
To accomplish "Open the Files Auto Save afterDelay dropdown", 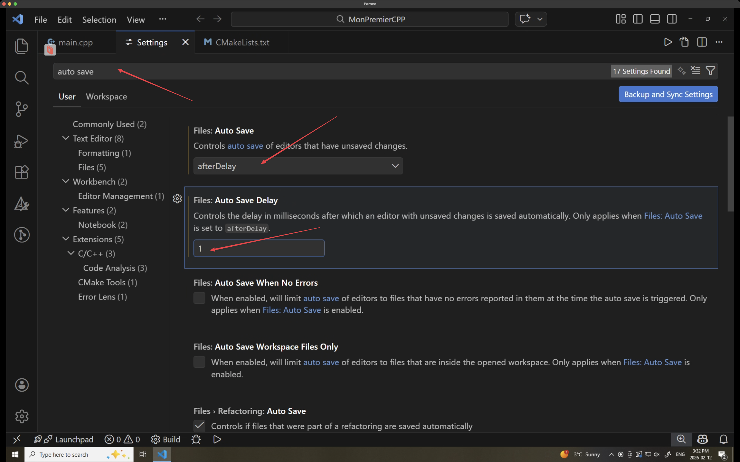I will tap(298, 166).
